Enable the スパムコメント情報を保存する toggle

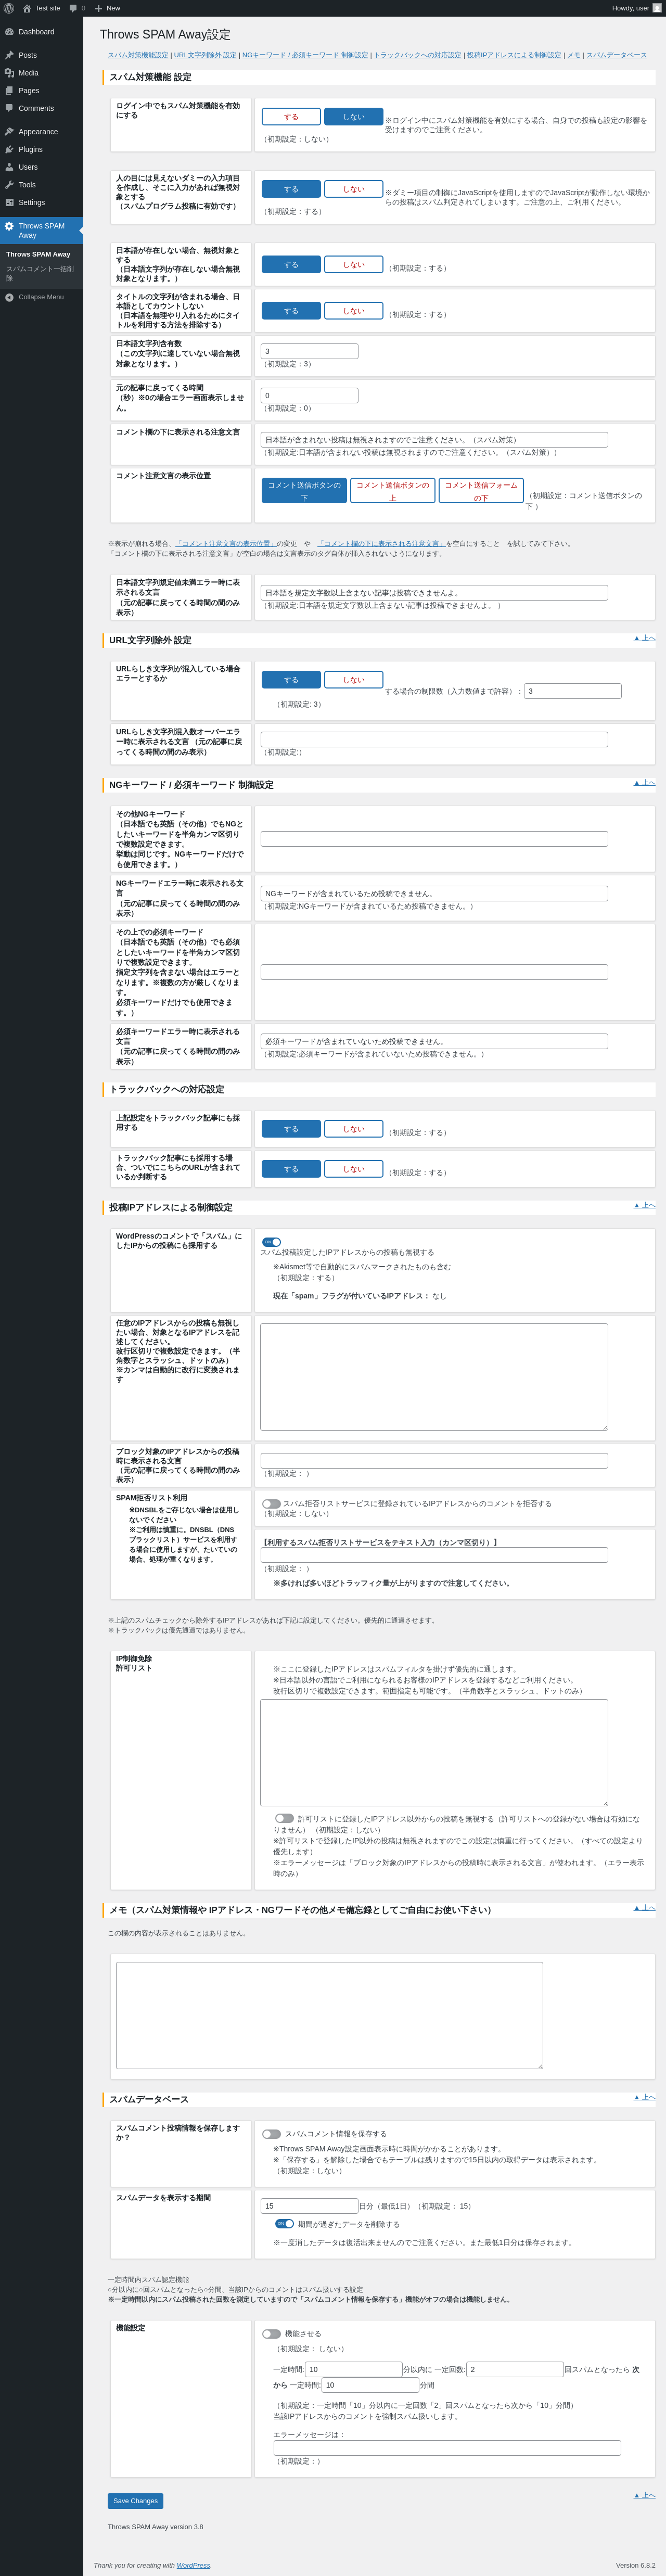[272, 2134]
